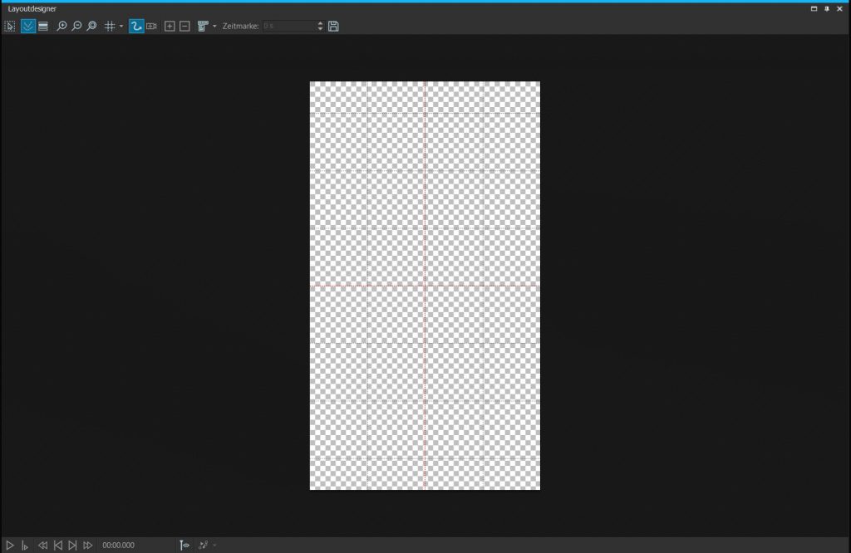Toggle the stacked bars toolbar button

43,27
